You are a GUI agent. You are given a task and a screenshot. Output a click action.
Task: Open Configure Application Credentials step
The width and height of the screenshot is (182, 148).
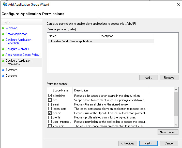[x=18, y=41]
